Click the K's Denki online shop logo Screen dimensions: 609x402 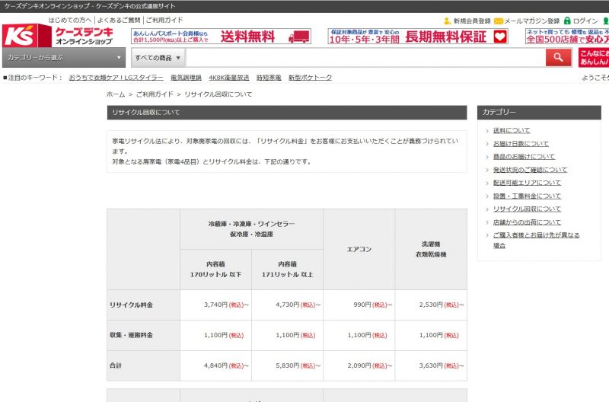pos(58,36)
